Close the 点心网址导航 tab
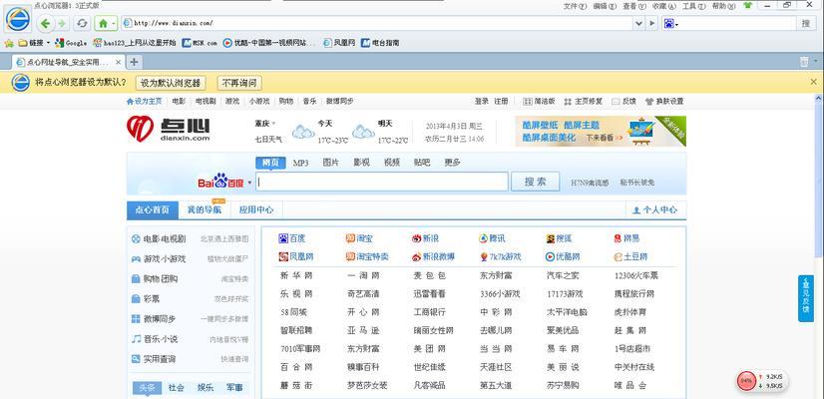This screenshot has width=824, height=399. pos(119,62)
